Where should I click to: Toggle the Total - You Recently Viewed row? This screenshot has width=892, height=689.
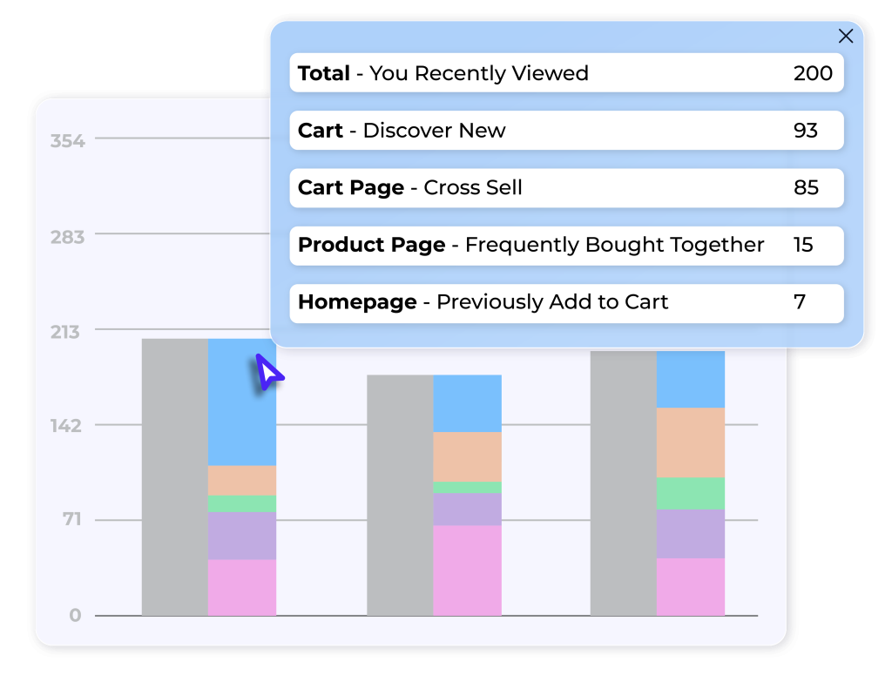click(566, 73)
